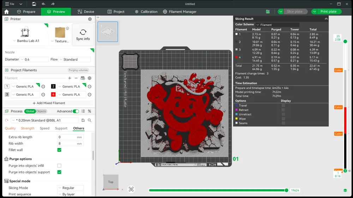Image resolution: width=353 pixels, height=198 pixels.
Task: Click the filament preset list icon next to minus
Action: click(83, 78)
